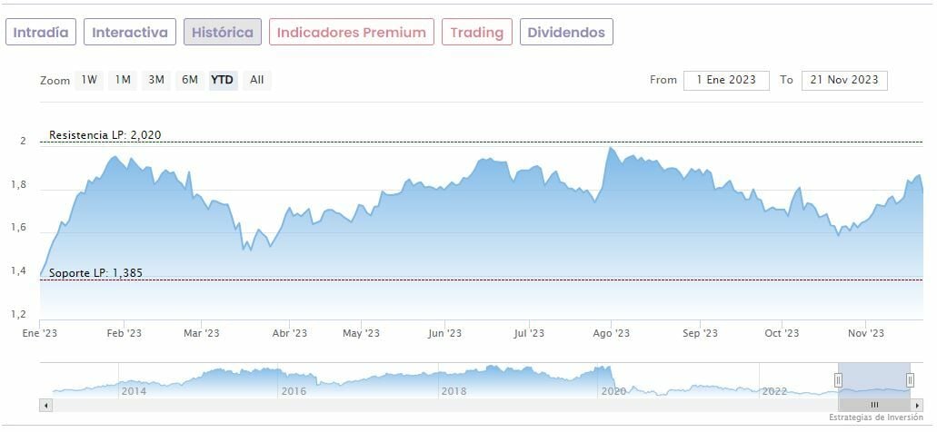Click the To date field

coord(844,80)
